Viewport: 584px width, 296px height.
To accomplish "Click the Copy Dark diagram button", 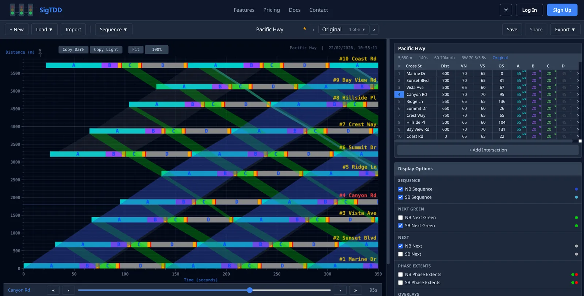I will [x=73, y=50].
